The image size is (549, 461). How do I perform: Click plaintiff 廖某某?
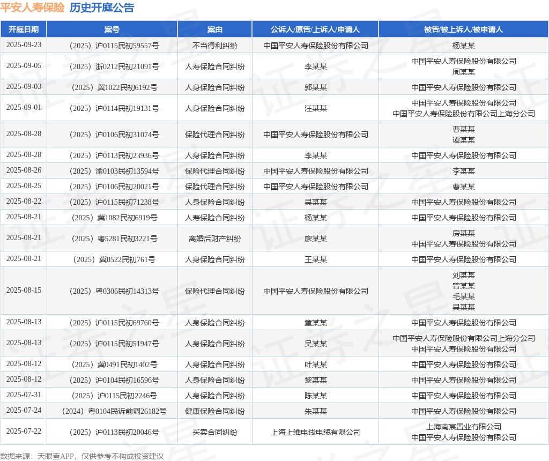tap(315, 239)
